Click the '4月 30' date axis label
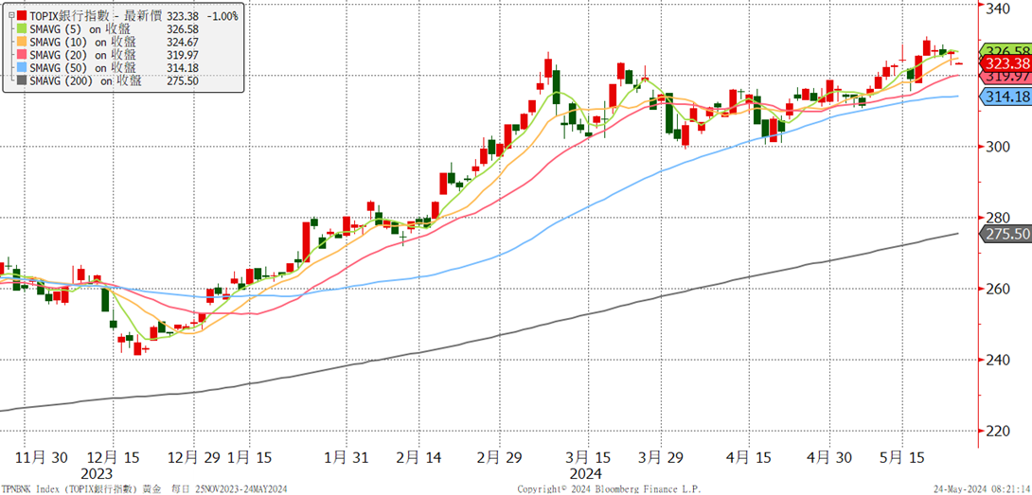The height and width of the screenshot is (495, 1032). coord(829,458)
